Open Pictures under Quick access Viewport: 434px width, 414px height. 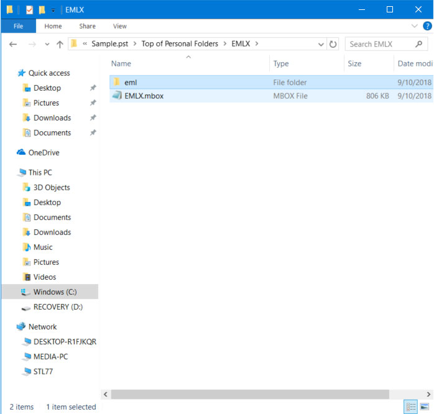pos(46,103)
